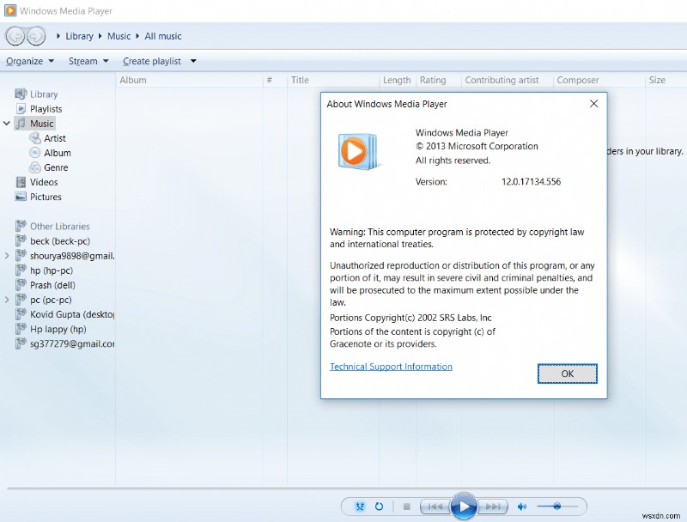Open the Organize dropdown menu

point(29,61)
